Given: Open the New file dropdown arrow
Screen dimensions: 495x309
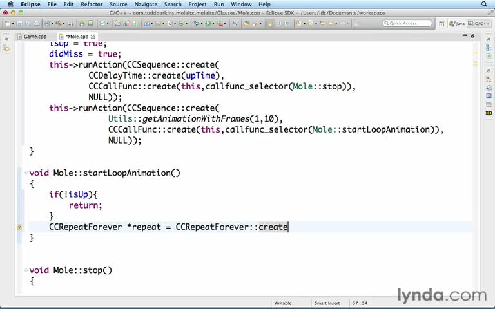Looking at the screenshot, I should [x=13, y=24].
